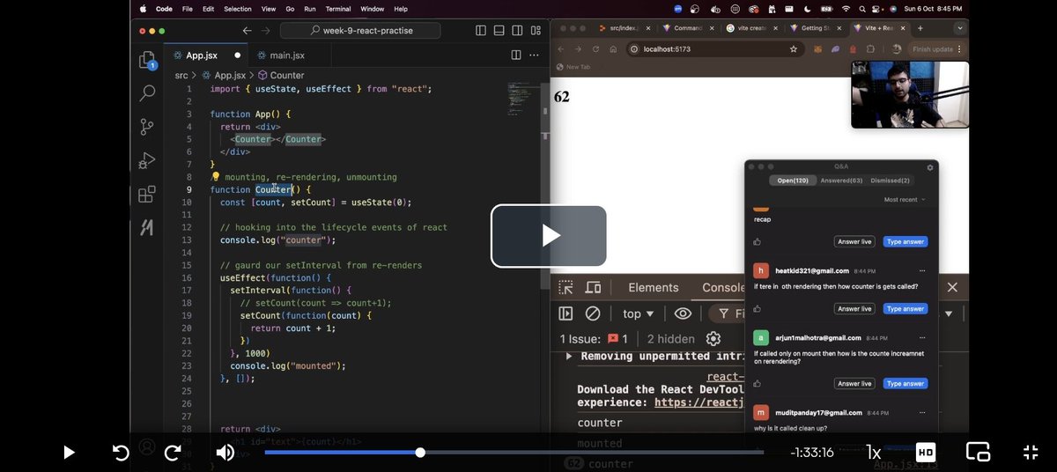
Task: Toggle the primary sidebar layout icon
Action: point(481,30)
